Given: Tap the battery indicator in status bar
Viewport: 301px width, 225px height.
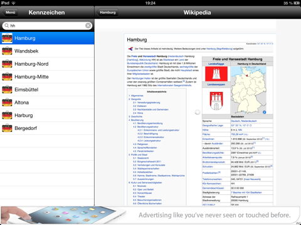Looking at the screenshot, I should coord(297,3).
